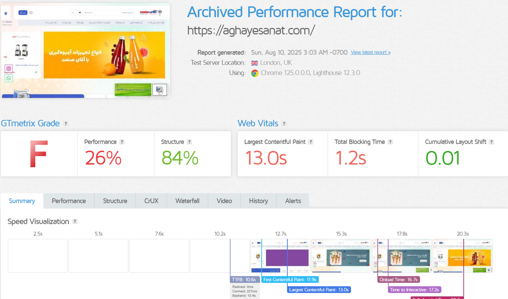Click the Speed Visualization help icon
The height and width of the screenshot is (299, 508).
(75, 222)
